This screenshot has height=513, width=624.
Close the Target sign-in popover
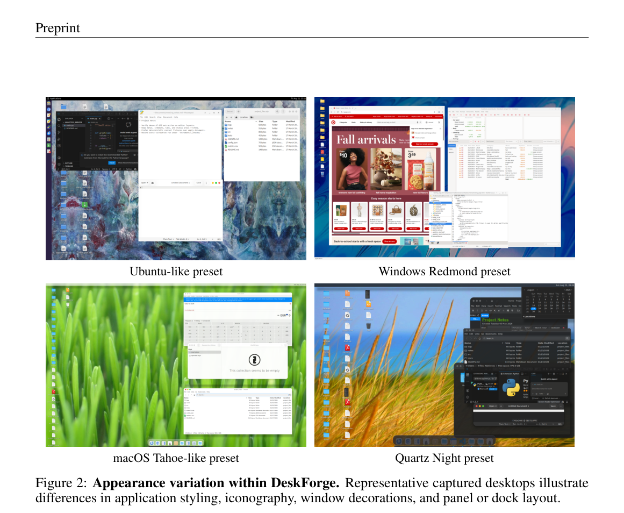point(440,129)
